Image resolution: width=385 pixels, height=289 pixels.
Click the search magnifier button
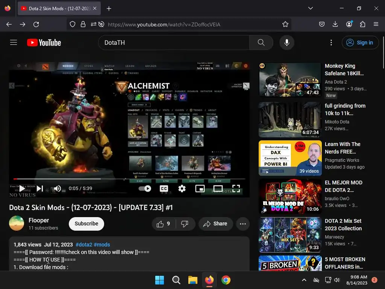pos(261,43)
